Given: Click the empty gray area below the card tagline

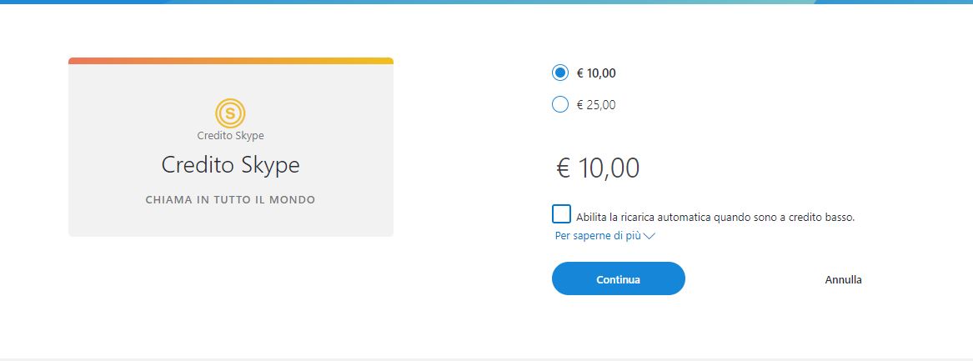Looking at the screenshot, I should tap(230, 222).
